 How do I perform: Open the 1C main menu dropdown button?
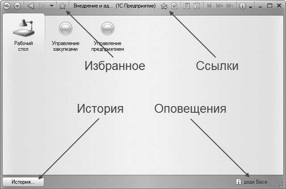[x=17, y=6]
